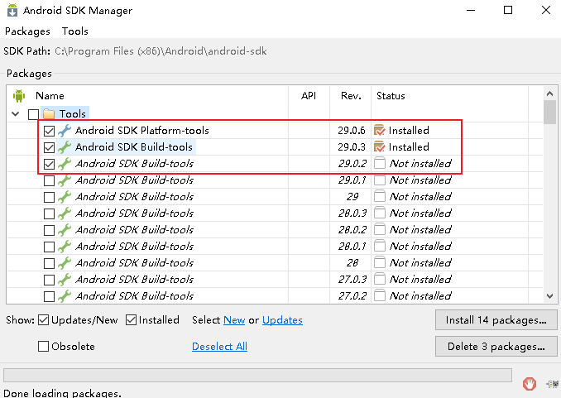
Task: Click the Install 14 packages button
Action: (x=496, y=320)
